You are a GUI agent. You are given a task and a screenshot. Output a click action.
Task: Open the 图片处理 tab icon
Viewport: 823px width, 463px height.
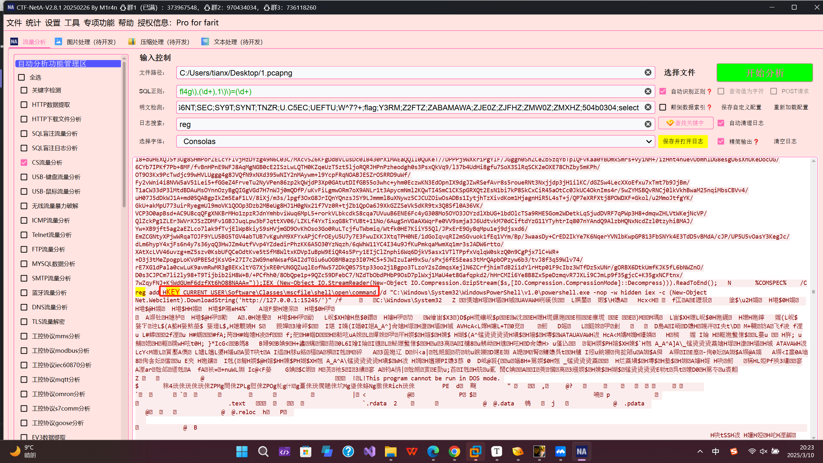pyautogui.click(x=58, y=42)
